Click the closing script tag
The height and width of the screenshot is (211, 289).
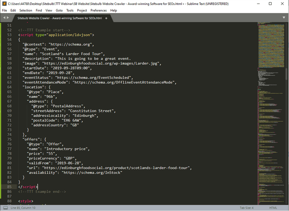click(x=28, y=187)
